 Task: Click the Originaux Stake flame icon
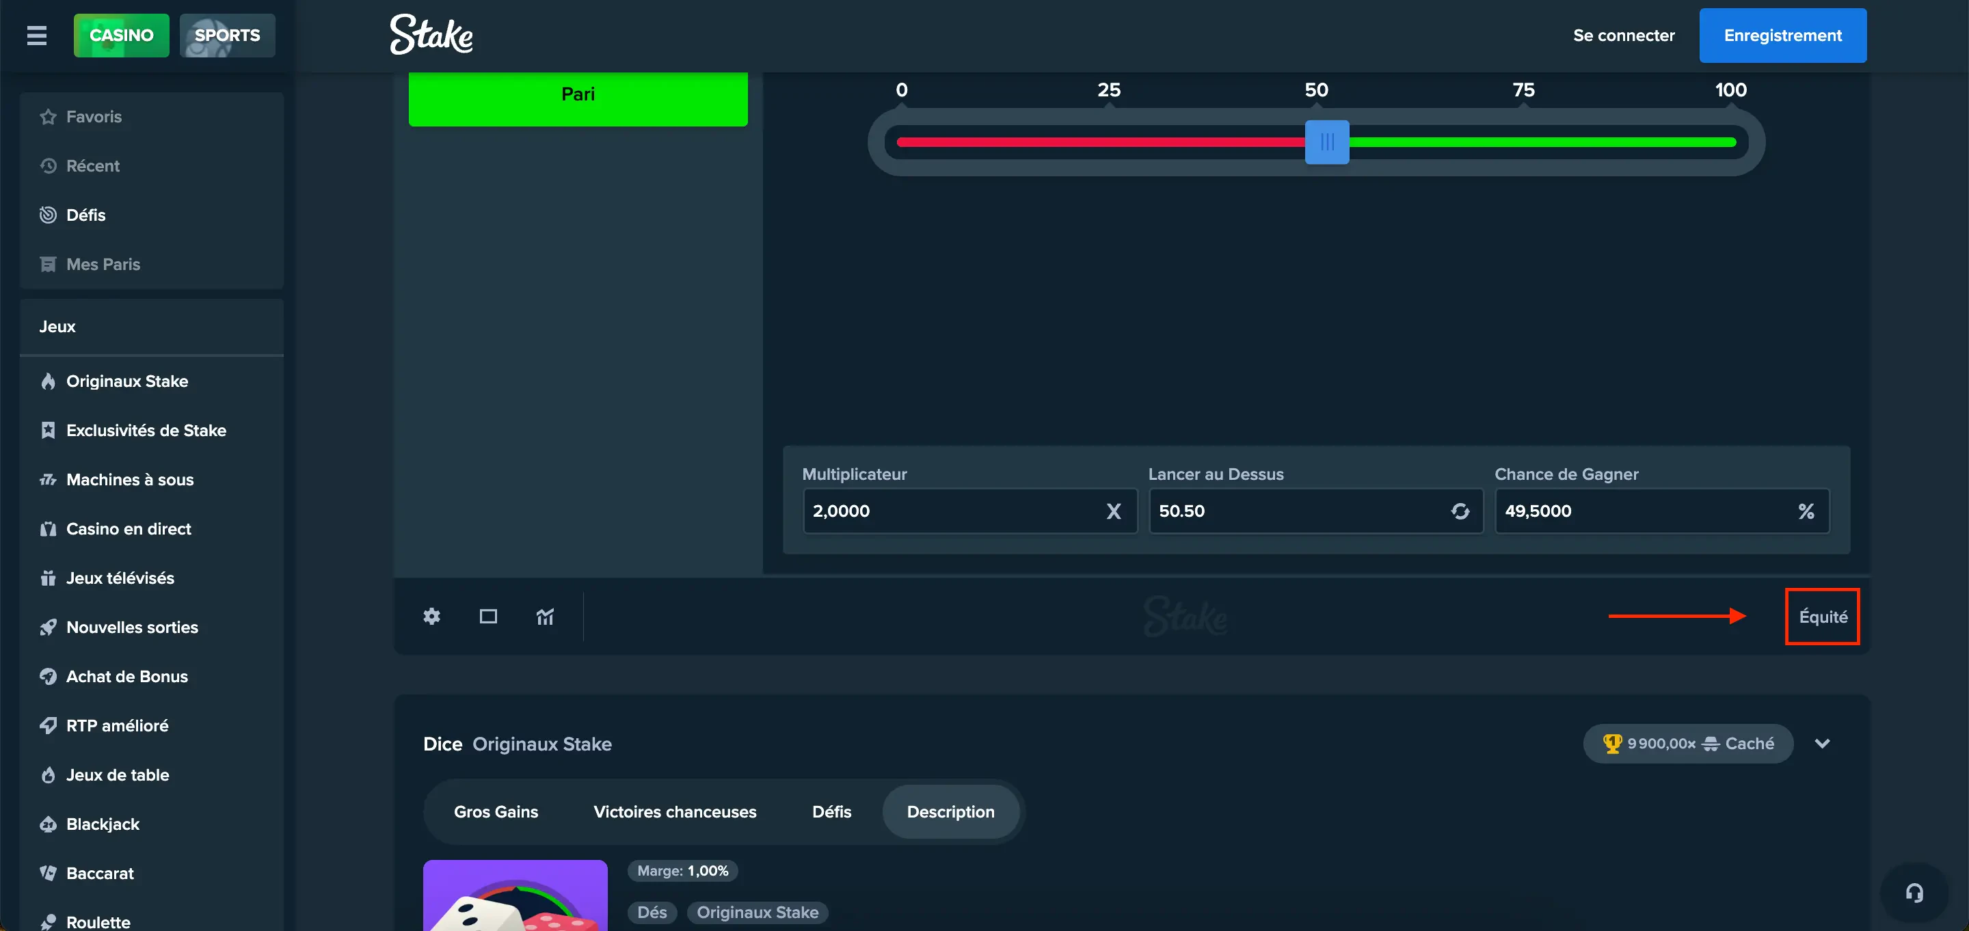point(48,381)
